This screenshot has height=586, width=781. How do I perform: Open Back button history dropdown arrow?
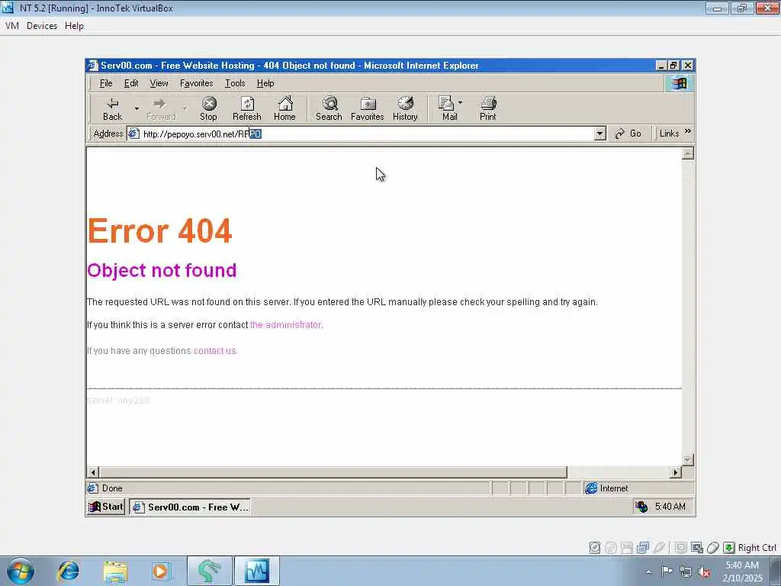(x=137, y=108)
